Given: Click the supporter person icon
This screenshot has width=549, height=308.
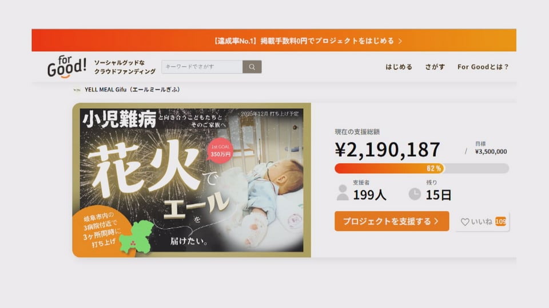Looking at the screenshot, I should click(x=343, y=192).
